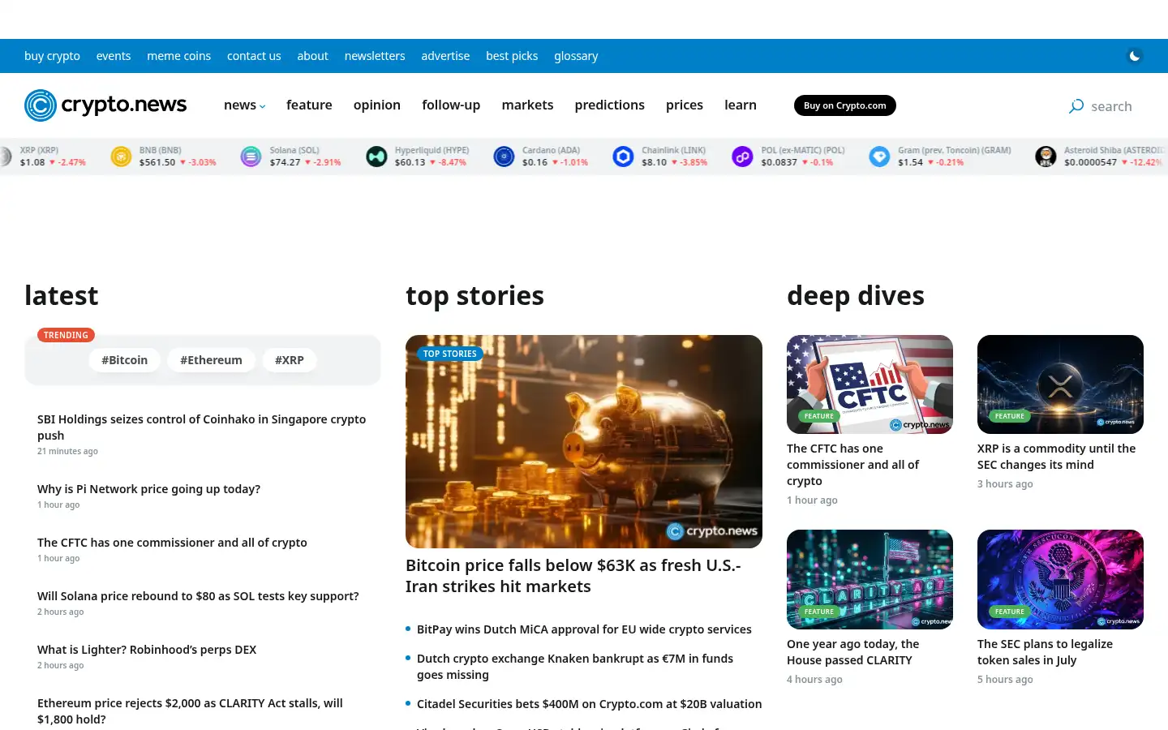The image size is (1168, 730).
Task: Click the XRP ticker price $1.08
Action: 32,162
